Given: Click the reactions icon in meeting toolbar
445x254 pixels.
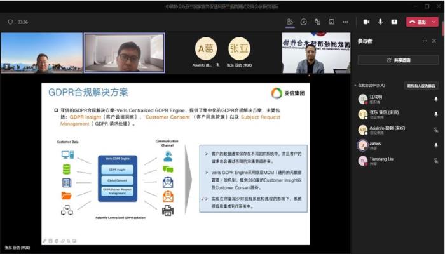Looking at the screenshot, I should tap(317, 22).
